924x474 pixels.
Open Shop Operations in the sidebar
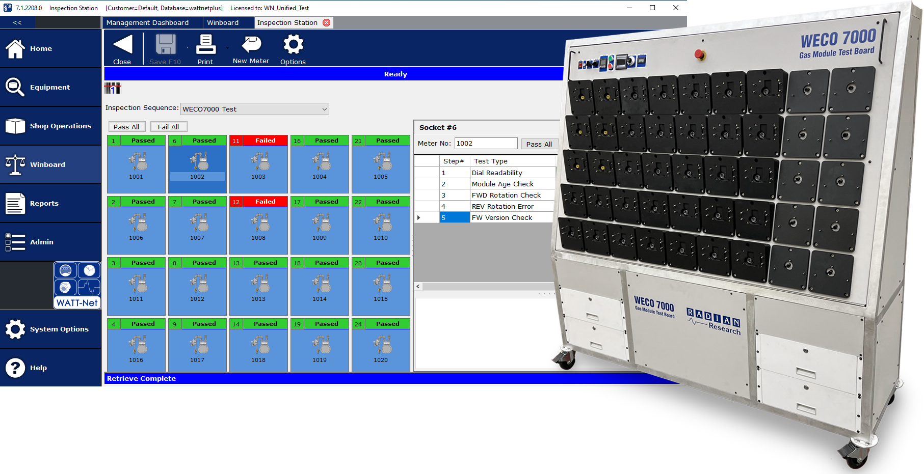point(50,126)
